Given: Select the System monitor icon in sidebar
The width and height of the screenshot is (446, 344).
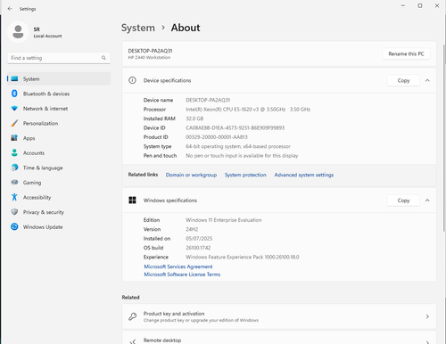Looking at the screenshot, I should click(14, 78).
